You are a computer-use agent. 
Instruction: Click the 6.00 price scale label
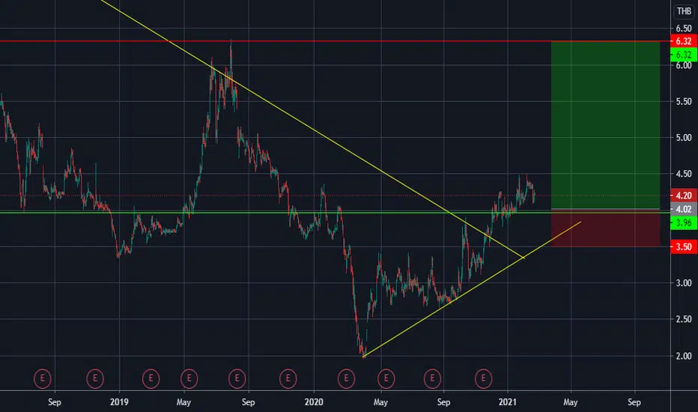[683, 65]
